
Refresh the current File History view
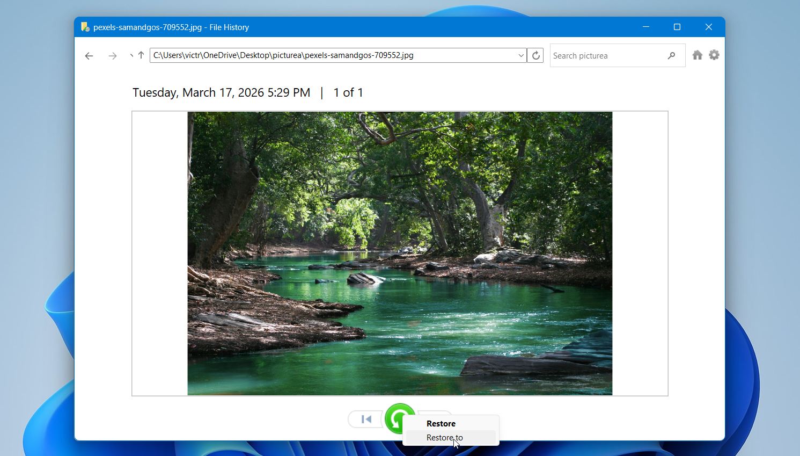(x=535, y=55)
